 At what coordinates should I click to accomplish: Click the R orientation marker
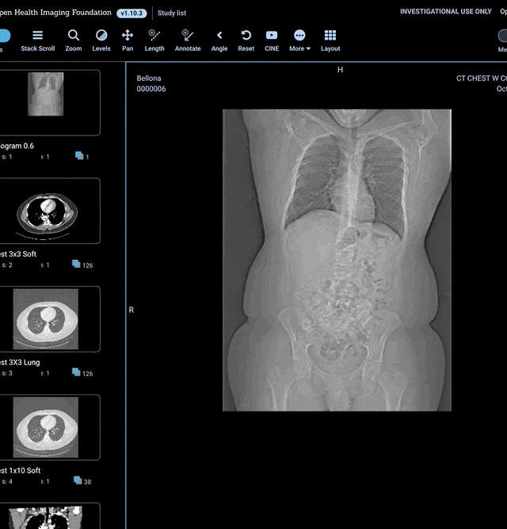(x=132, y=310)
